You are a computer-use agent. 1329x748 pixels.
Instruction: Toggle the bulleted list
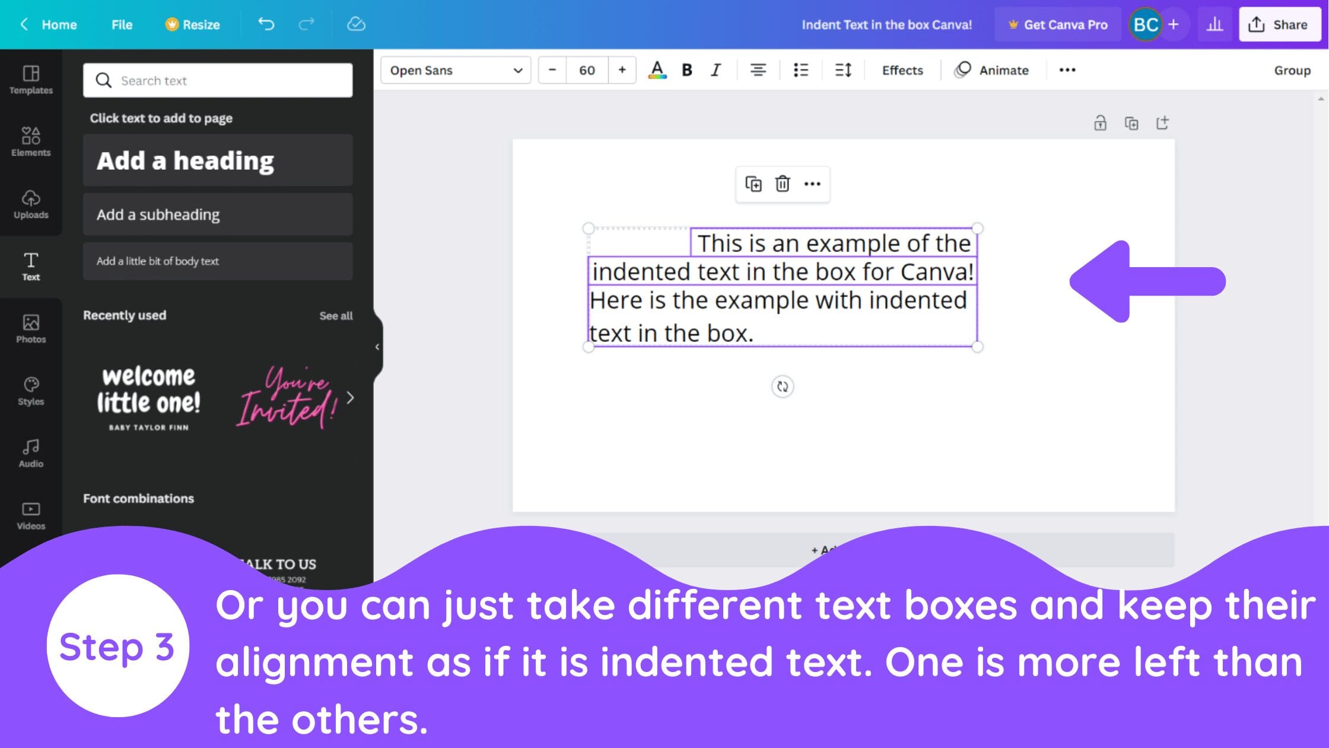[800, 70]
